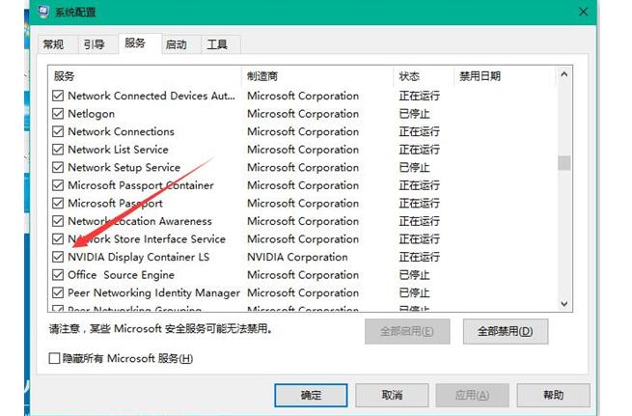This screenshot has width=632, height=416.
Task: Click 已停止 status of Netlogon
Action: click(x=414, y=114)
